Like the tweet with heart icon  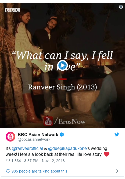(x=8, y=161)
